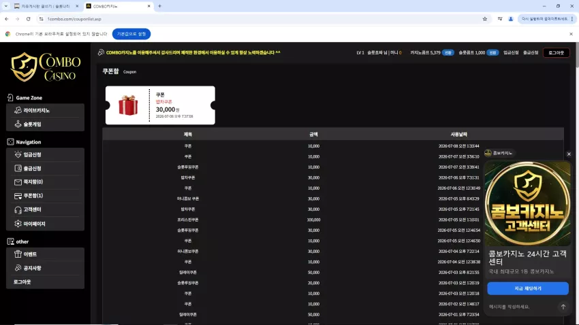Click the site information icon in address bar
This screenshot has height=325, width=579.
41,19
